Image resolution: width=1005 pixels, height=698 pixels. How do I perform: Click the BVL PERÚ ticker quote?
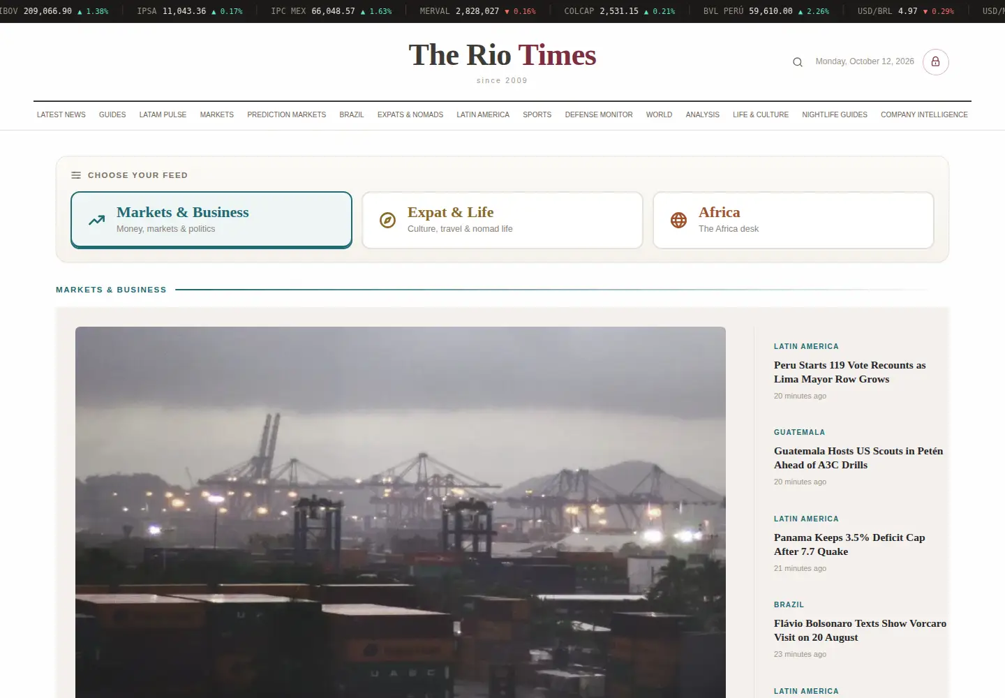click(766, 11)
